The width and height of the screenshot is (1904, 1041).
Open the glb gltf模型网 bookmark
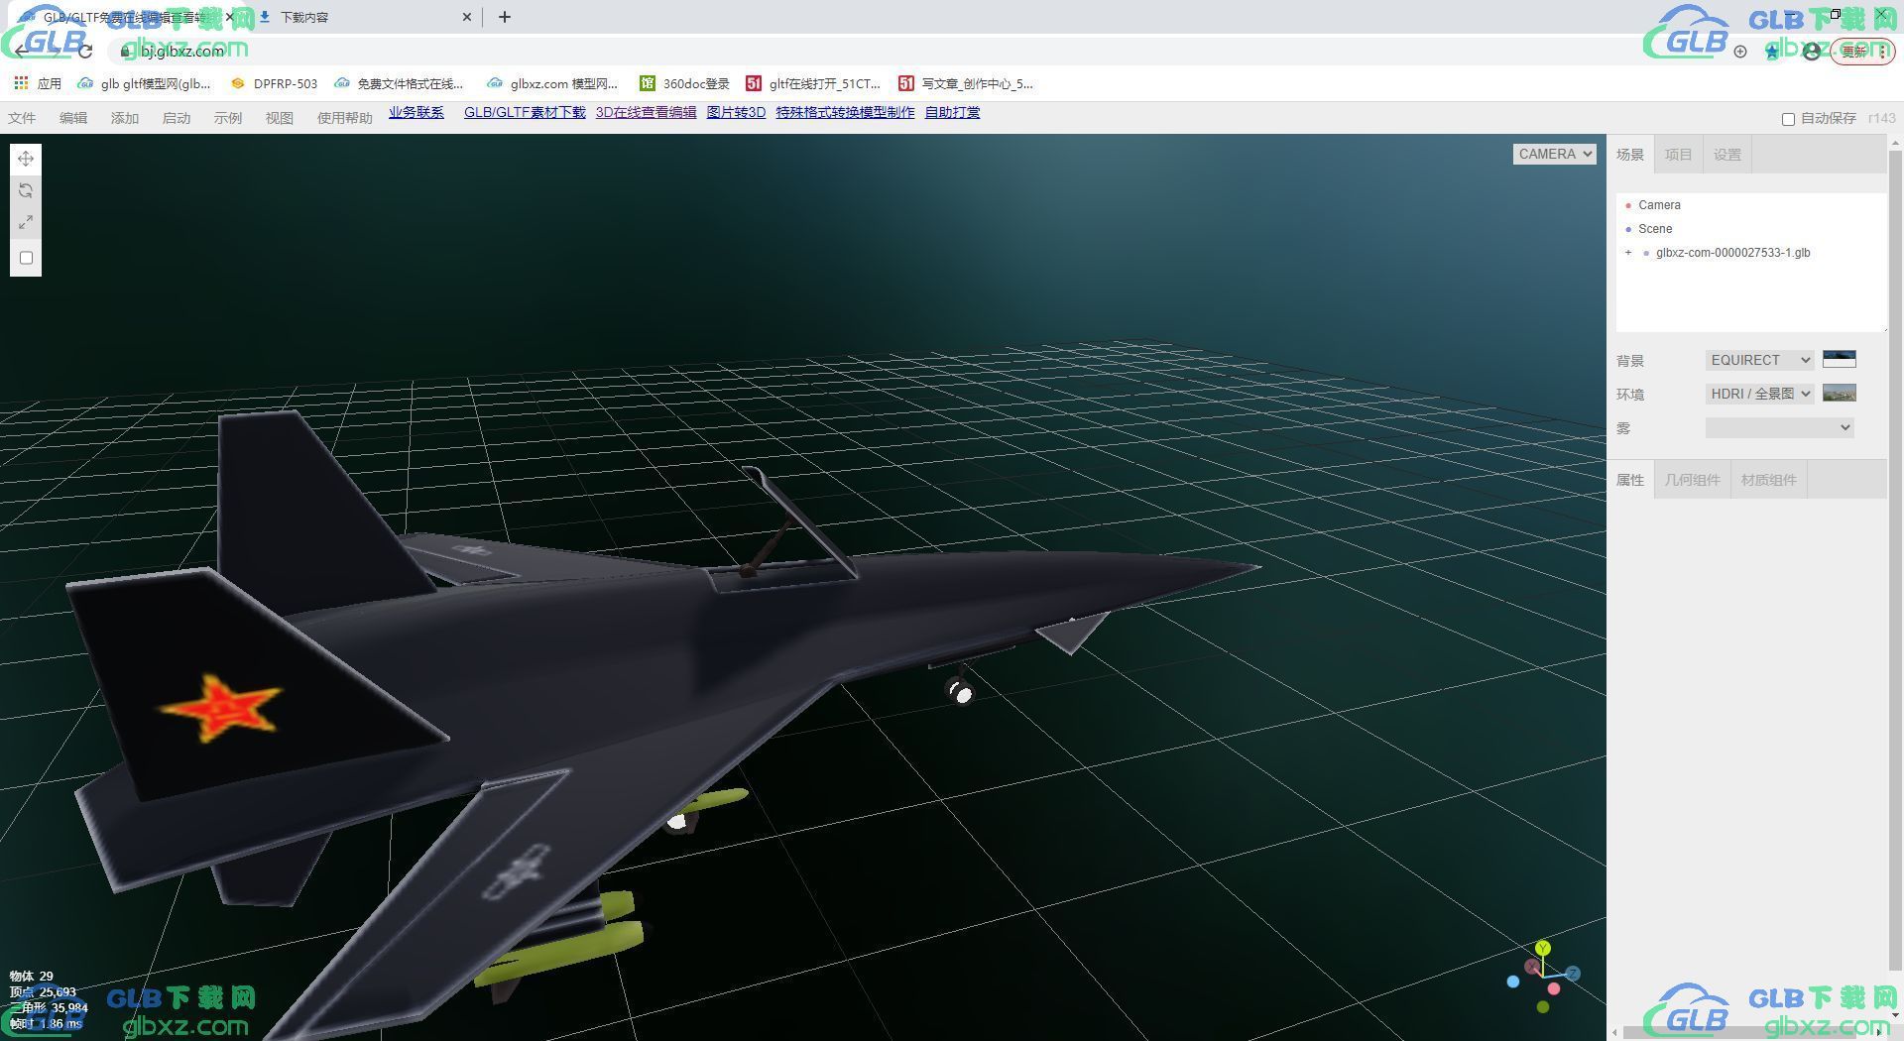[x=145, y=84]
